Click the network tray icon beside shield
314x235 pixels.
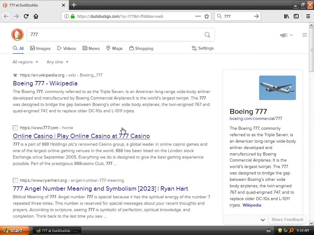click(285, 230)
